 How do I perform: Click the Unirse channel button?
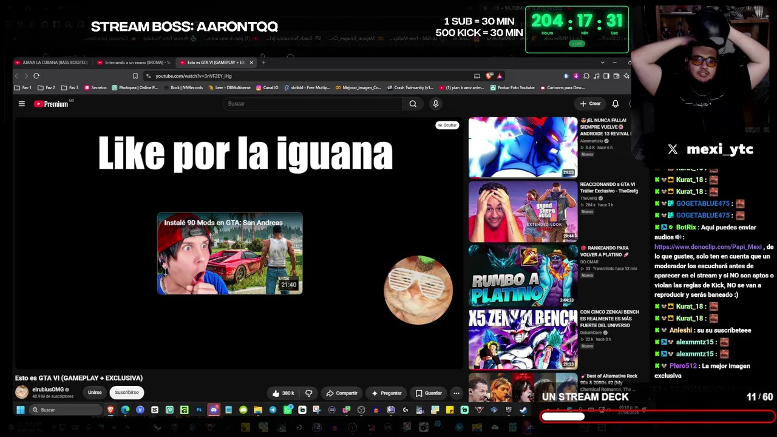(95, 393)
